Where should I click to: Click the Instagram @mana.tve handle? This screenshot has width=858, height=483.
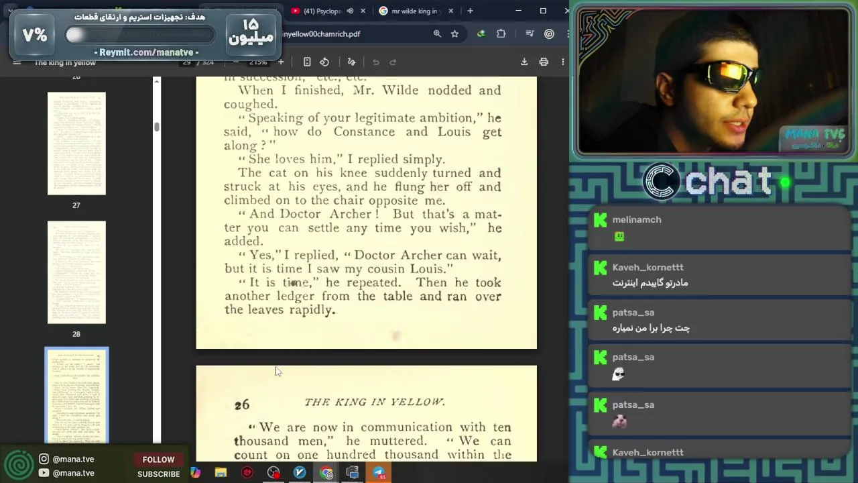[x=73, y=459]
